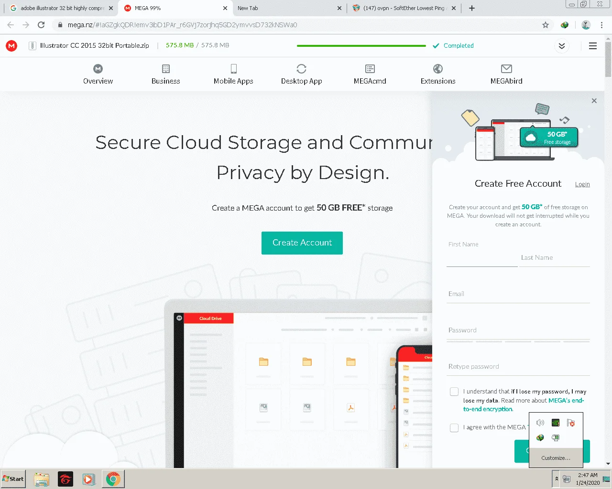
Task: Open MEGA's end-to-end encryption link
Action: [524, 405]
